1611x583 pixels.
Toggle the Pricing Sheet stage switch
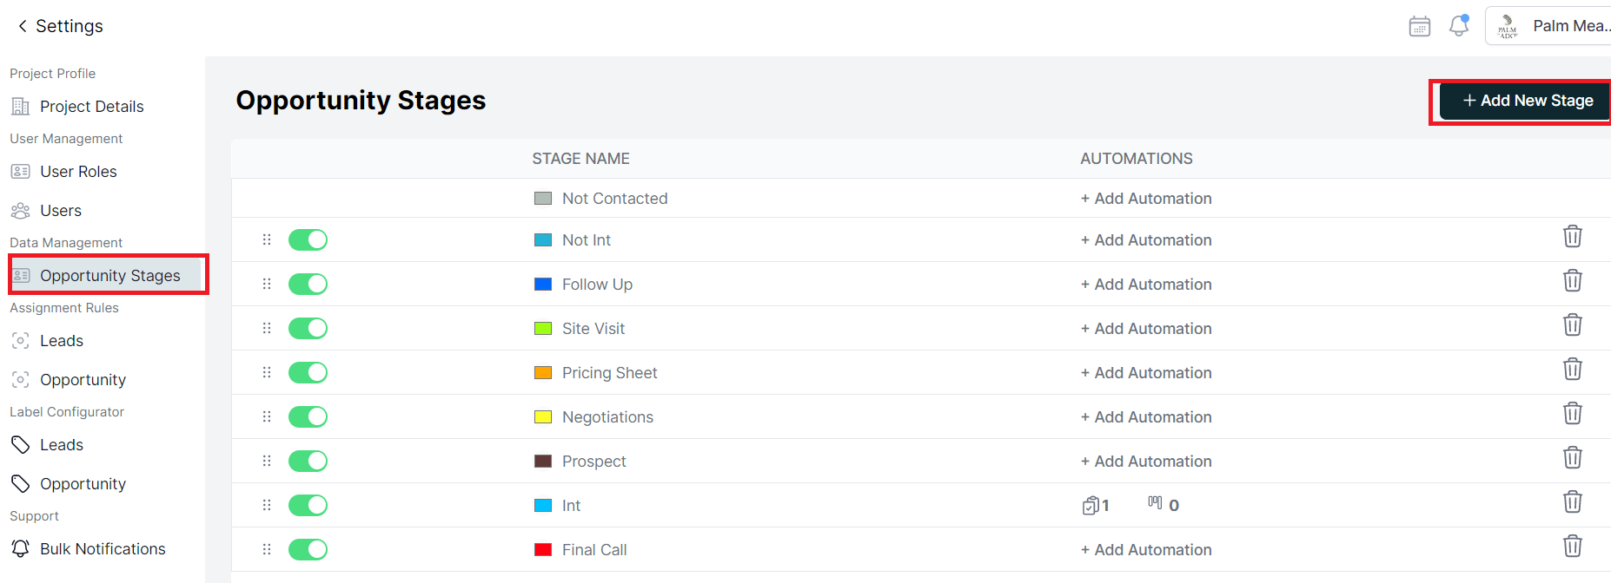click(x=308, y=372)
